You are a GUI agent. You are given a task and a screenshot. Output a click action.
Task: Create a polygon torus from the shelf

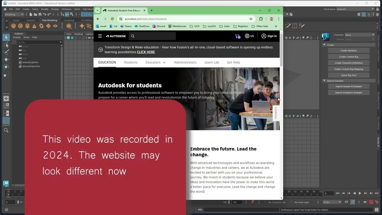41,26
